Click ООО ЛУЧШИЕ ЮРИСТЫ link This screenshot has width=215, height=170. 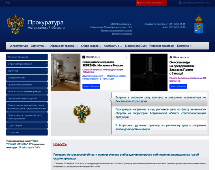pos(22,143)
